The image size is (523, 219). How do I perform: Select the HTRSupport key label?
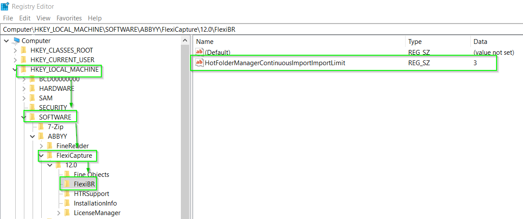pyautogui.click(x=91, y=194)
